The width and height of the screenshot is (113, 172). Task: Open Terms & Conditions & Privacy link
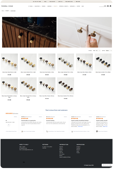[65, 157]
